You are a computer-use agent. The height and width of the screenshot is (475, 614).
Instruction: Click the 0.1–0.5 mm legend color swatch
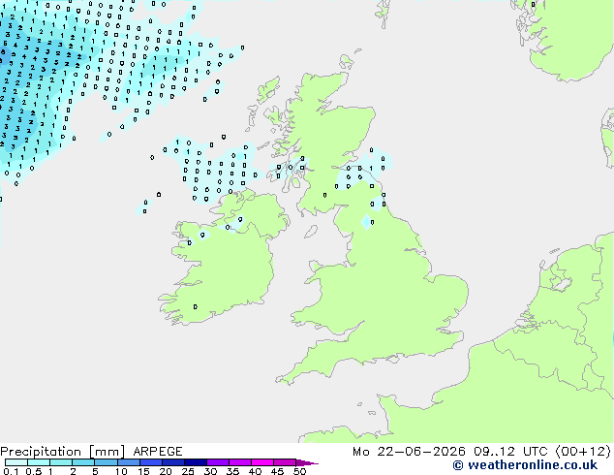tap(16, 462)
